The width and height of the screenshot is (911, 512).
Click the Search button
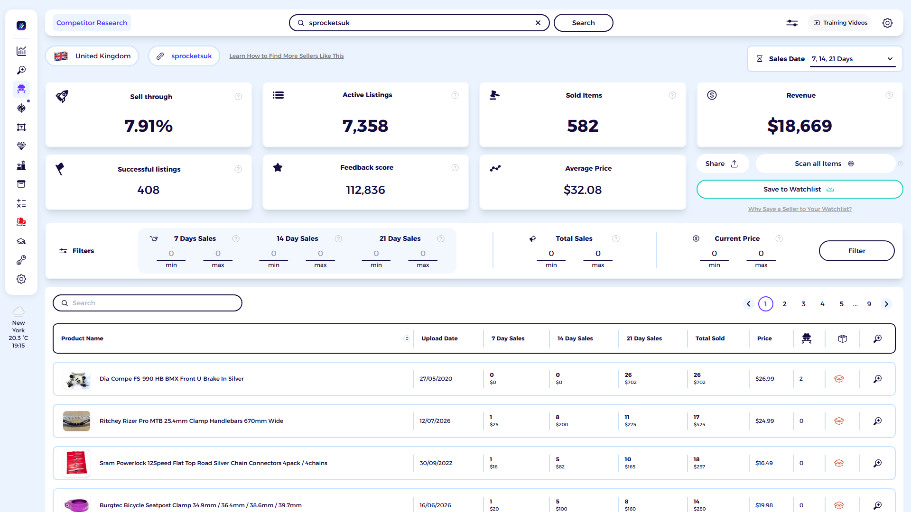583,23
